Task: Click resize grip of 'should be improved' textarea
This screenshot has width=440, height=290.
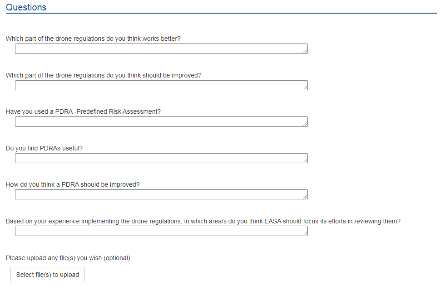Action: tap(305, 87)
